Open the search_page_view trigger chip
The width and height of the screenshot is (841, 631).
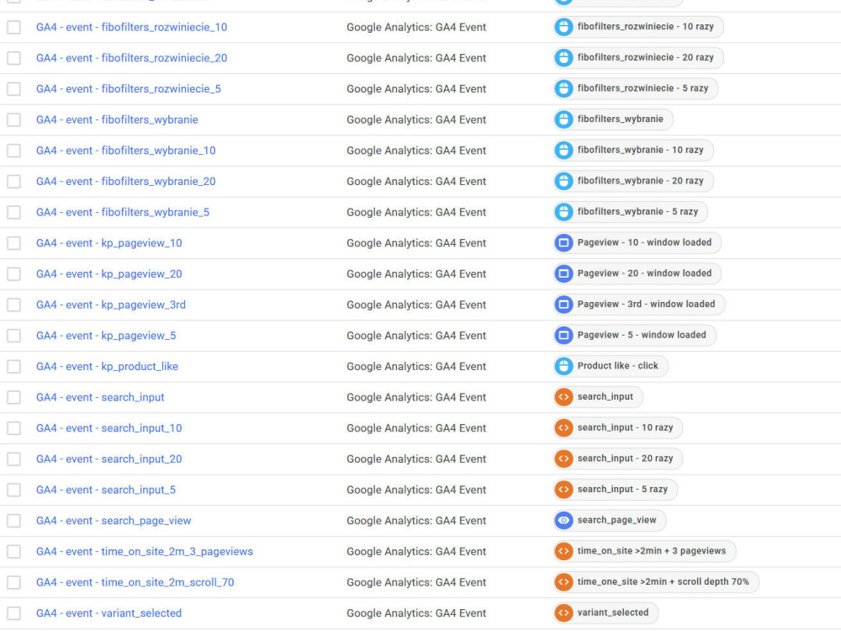coord(609,521)
